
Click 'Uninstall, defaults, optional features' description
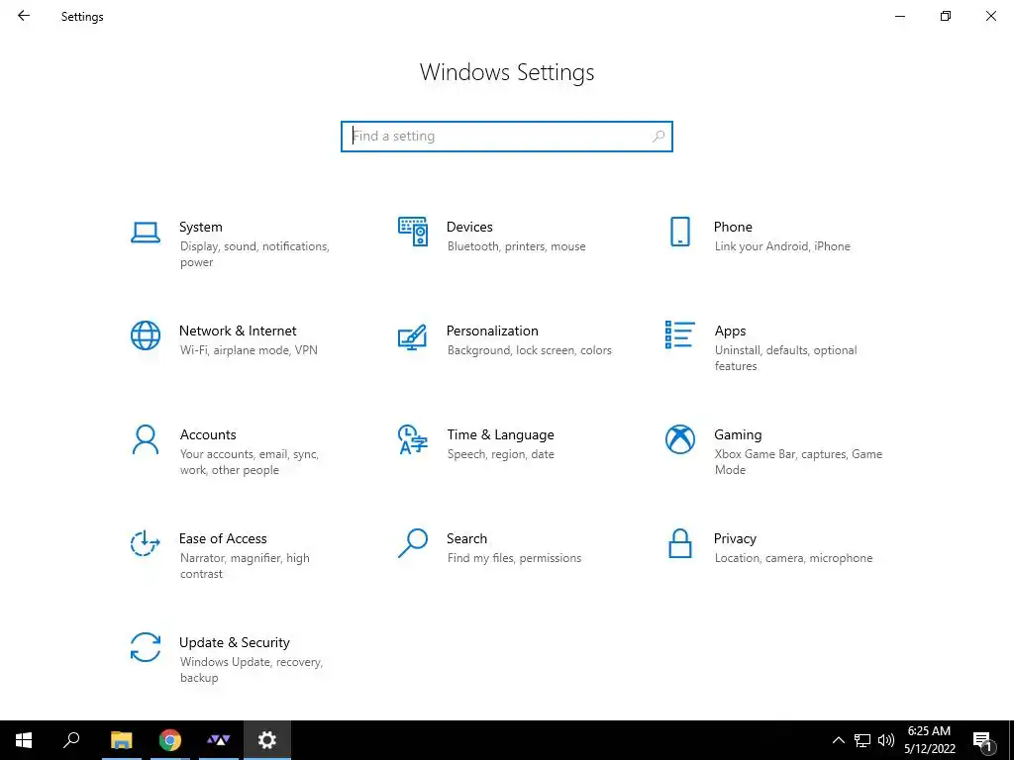pos(785,358)
